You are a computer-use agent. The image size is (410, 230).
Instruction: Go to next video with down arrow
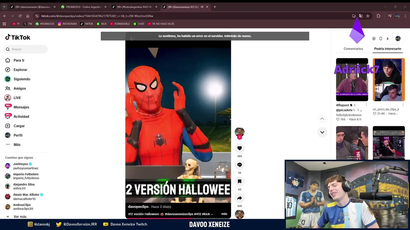[x=322, y=132]
